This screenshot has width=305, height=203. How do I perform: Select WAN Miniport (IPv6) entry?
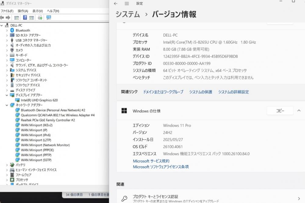[36, 135]
